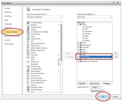This screenshot has height=102, width=122.
Task: Expand the Clipboard group node
Action: (x=83, y=27)
